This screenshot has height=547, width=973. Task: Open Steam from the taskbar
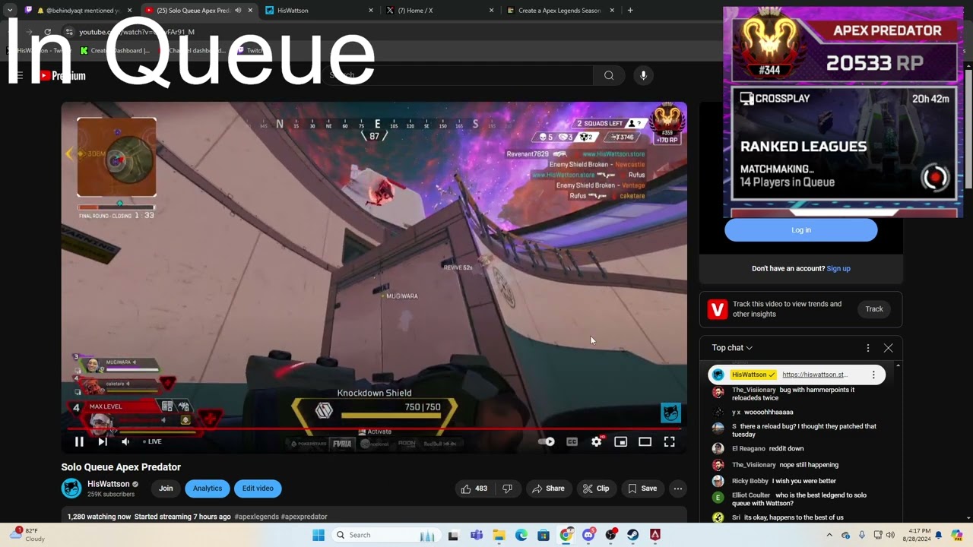pyautogui.click(x=632, y=535)
